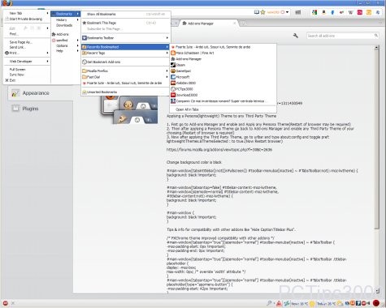Open the Mara Schasteen Fine Art bookmark

195,53
